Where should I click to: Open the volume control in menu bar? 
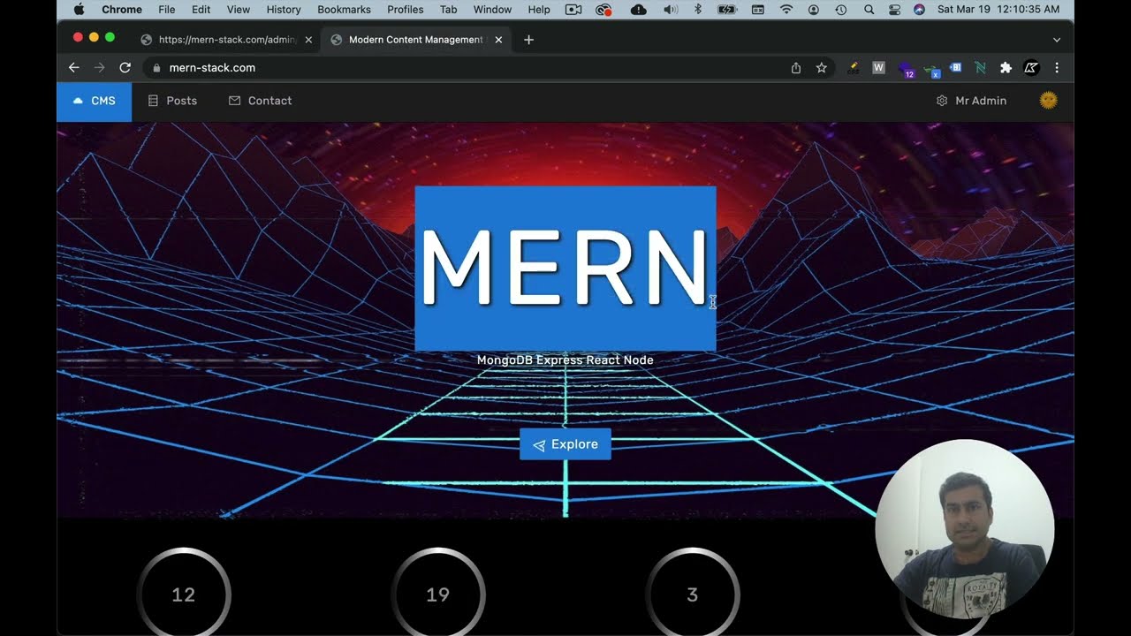click(670, 10)
